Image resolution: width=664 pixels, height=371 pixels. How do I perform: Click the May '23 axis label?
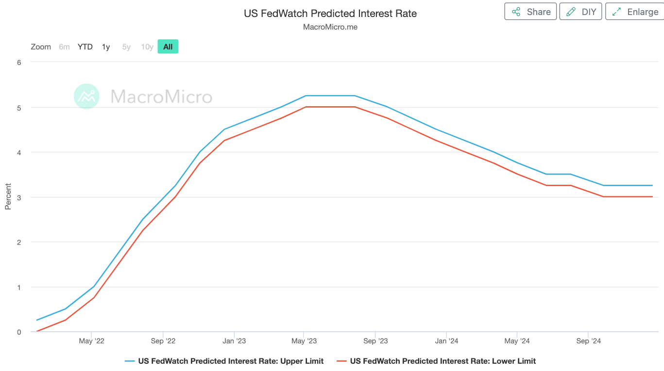[304, 341]
